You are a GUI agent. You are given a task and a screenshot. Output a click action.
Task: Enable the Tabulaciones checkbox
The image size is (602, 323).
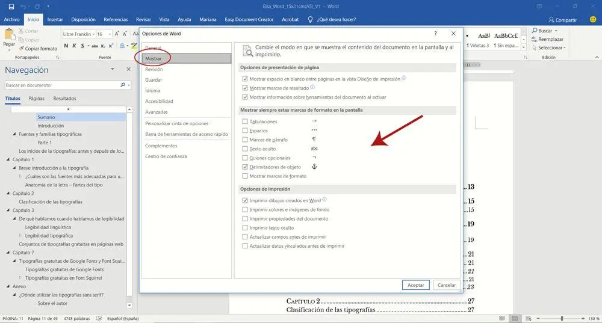pyautogui.click(x=244, y=122)
